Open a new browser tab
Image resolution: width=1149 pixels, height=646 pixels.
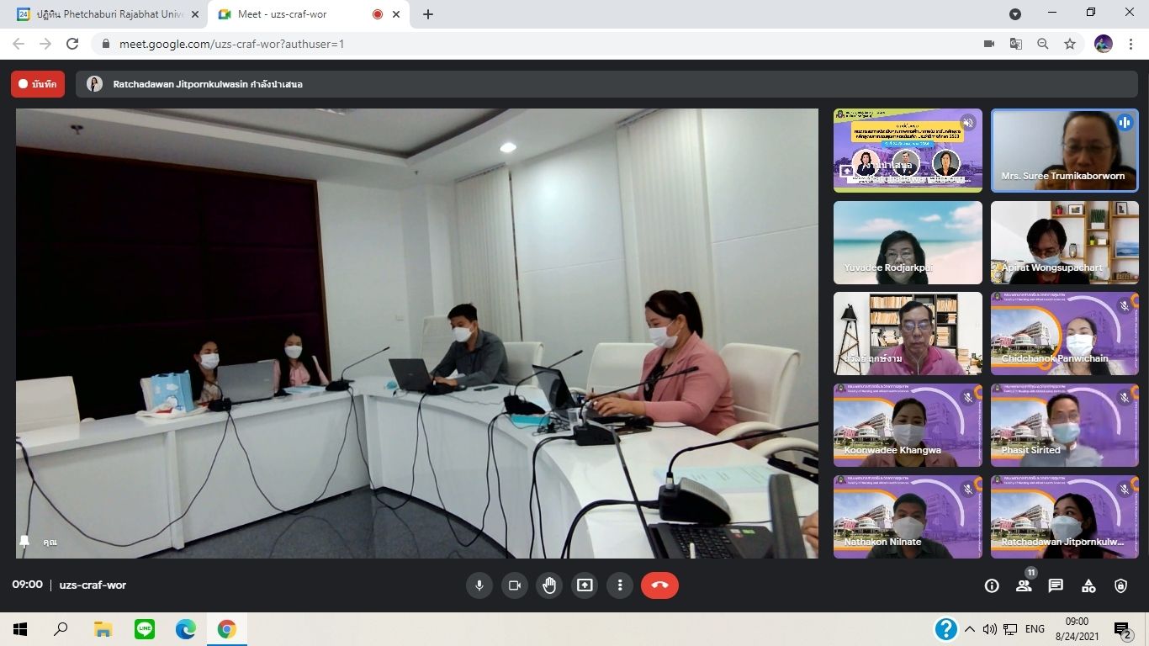pyautogui.click(x=428, y=14)
